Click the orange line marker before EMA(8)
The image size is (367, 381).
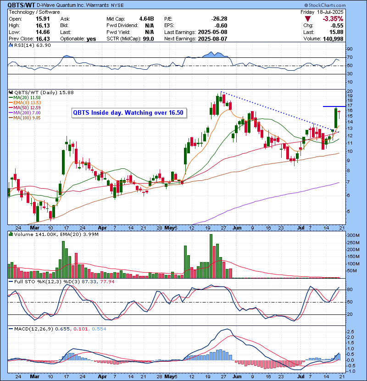coord(11,103)
